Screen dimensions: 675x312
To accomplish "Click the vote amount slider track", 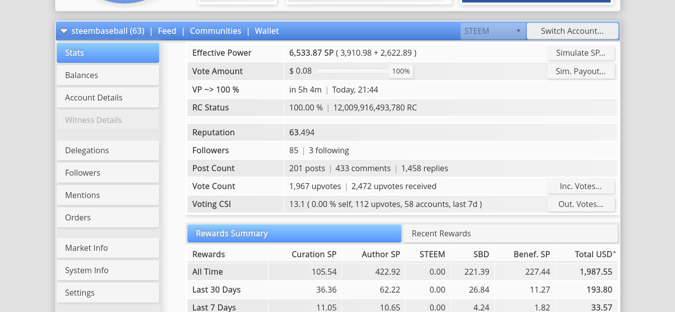I will point(352,71).
